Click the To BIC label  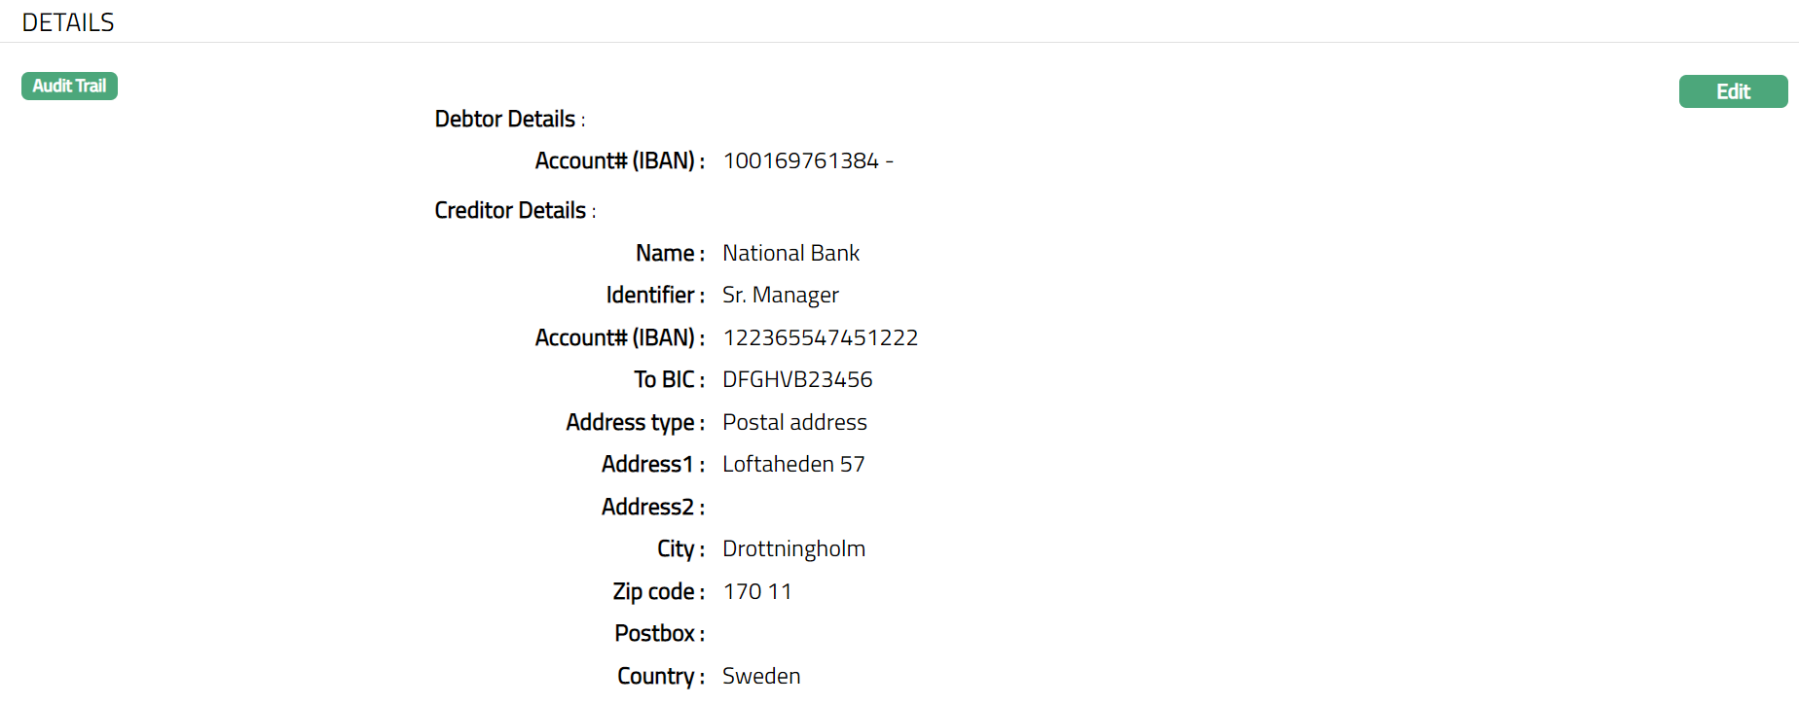tap(666, 380)
